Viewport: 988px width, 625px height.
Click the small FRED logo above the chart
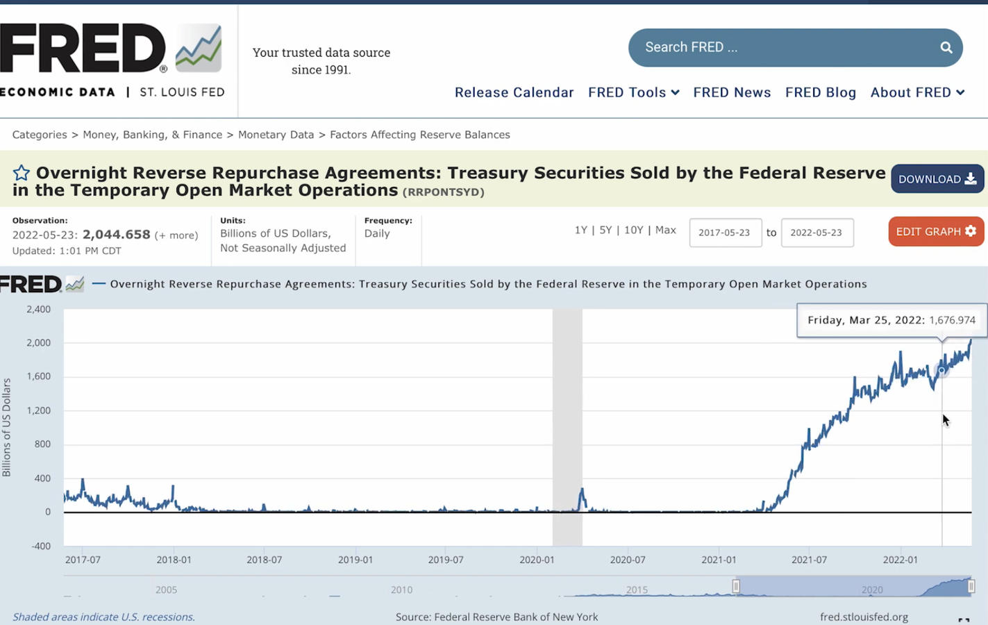point(42,284)
